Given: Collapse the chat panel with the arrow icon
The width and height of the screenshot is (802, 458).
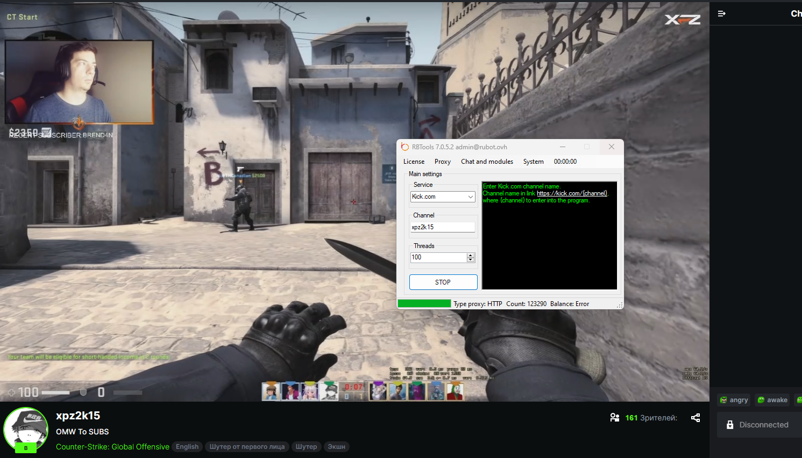Looking at the screenshot, I should point(722,13).
